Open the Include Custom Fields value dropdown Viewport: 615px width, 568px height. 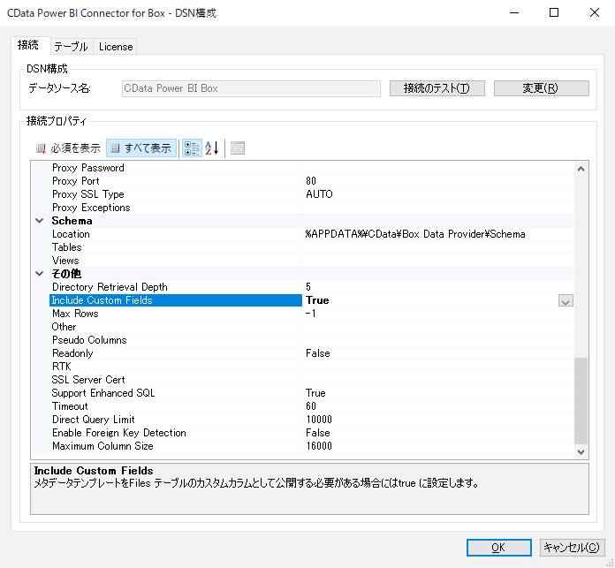(x=566, y=300)
